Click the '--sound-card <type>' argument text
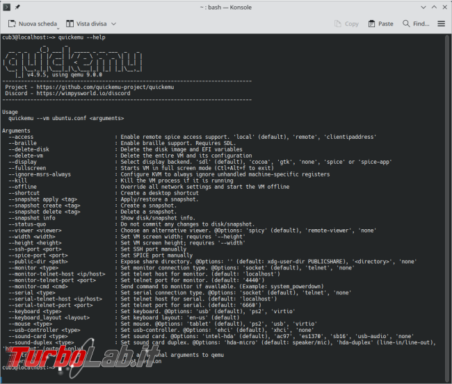Viewport: 452px width, 384px height. (x=38, y=337)
